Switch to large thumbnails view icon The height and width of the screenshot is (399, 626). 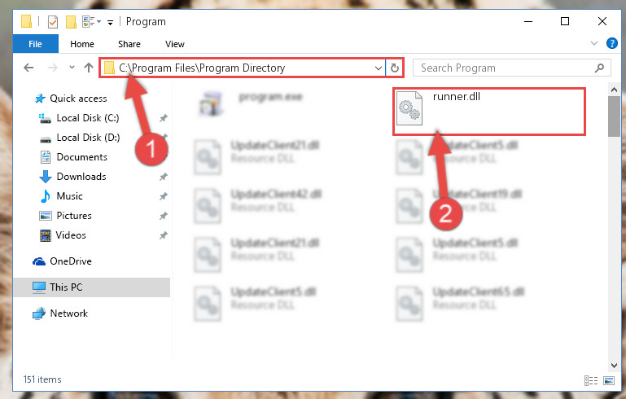click(x=609, y=380)
